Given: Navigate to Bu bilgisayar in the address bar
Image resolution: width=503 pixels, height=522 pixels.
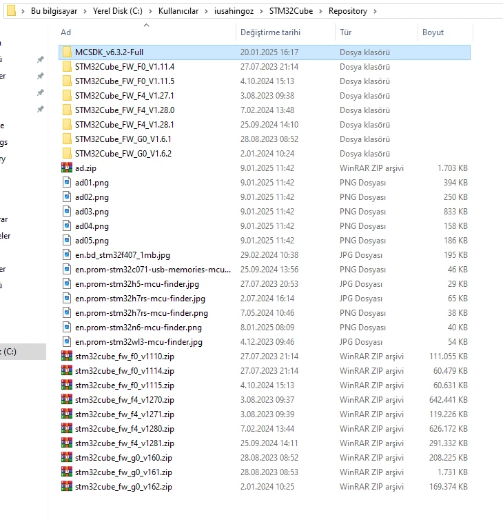Looking at the screenshot, I should 54,11.
